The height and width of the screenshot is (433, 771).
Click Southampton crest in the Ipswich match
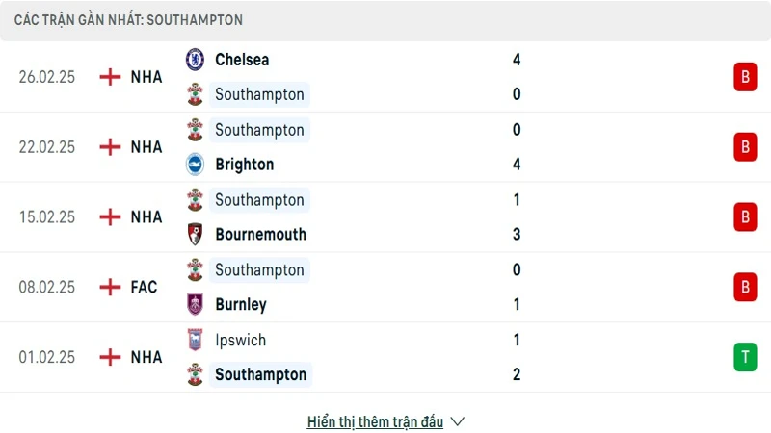tap(195, 375)
